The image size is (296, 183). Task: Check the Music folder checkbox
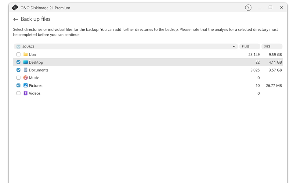point(19,78)
